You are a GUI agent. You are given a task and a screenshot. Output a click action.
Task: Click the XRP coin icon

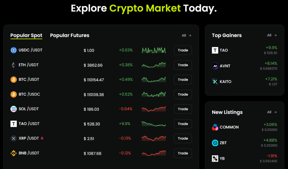point(13,138)
